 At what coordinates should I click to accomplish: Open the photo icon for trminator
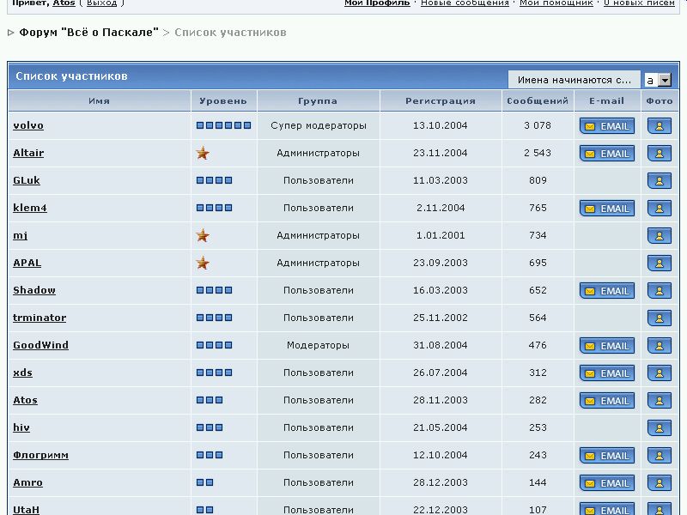tap(659, 318)
